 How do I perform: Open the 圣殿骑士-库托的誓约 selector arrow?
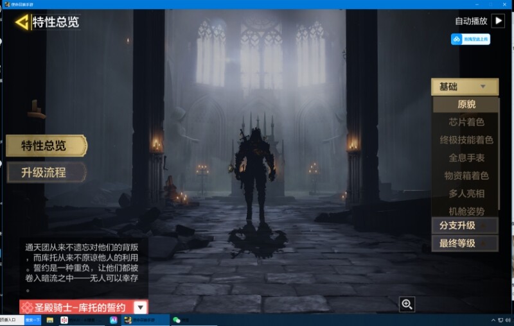tap(140, 307)
